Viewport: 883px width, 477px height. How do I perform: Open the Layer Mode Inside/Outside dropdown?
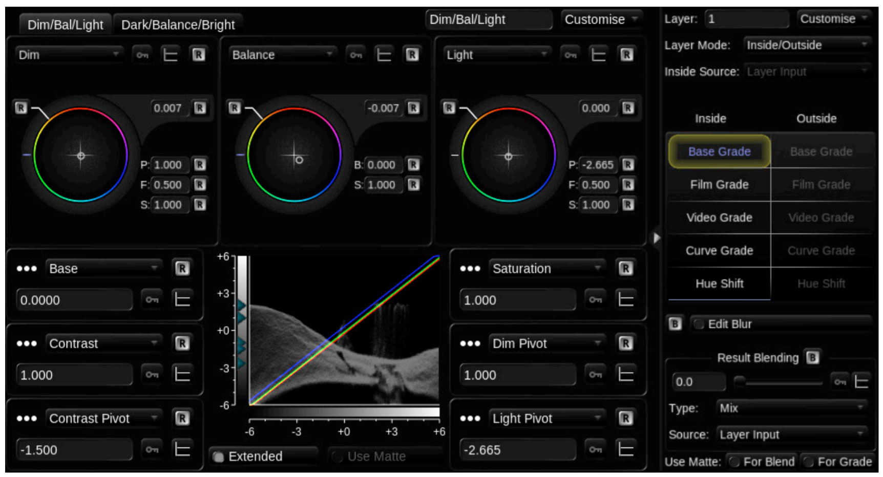tap(807, 45)
